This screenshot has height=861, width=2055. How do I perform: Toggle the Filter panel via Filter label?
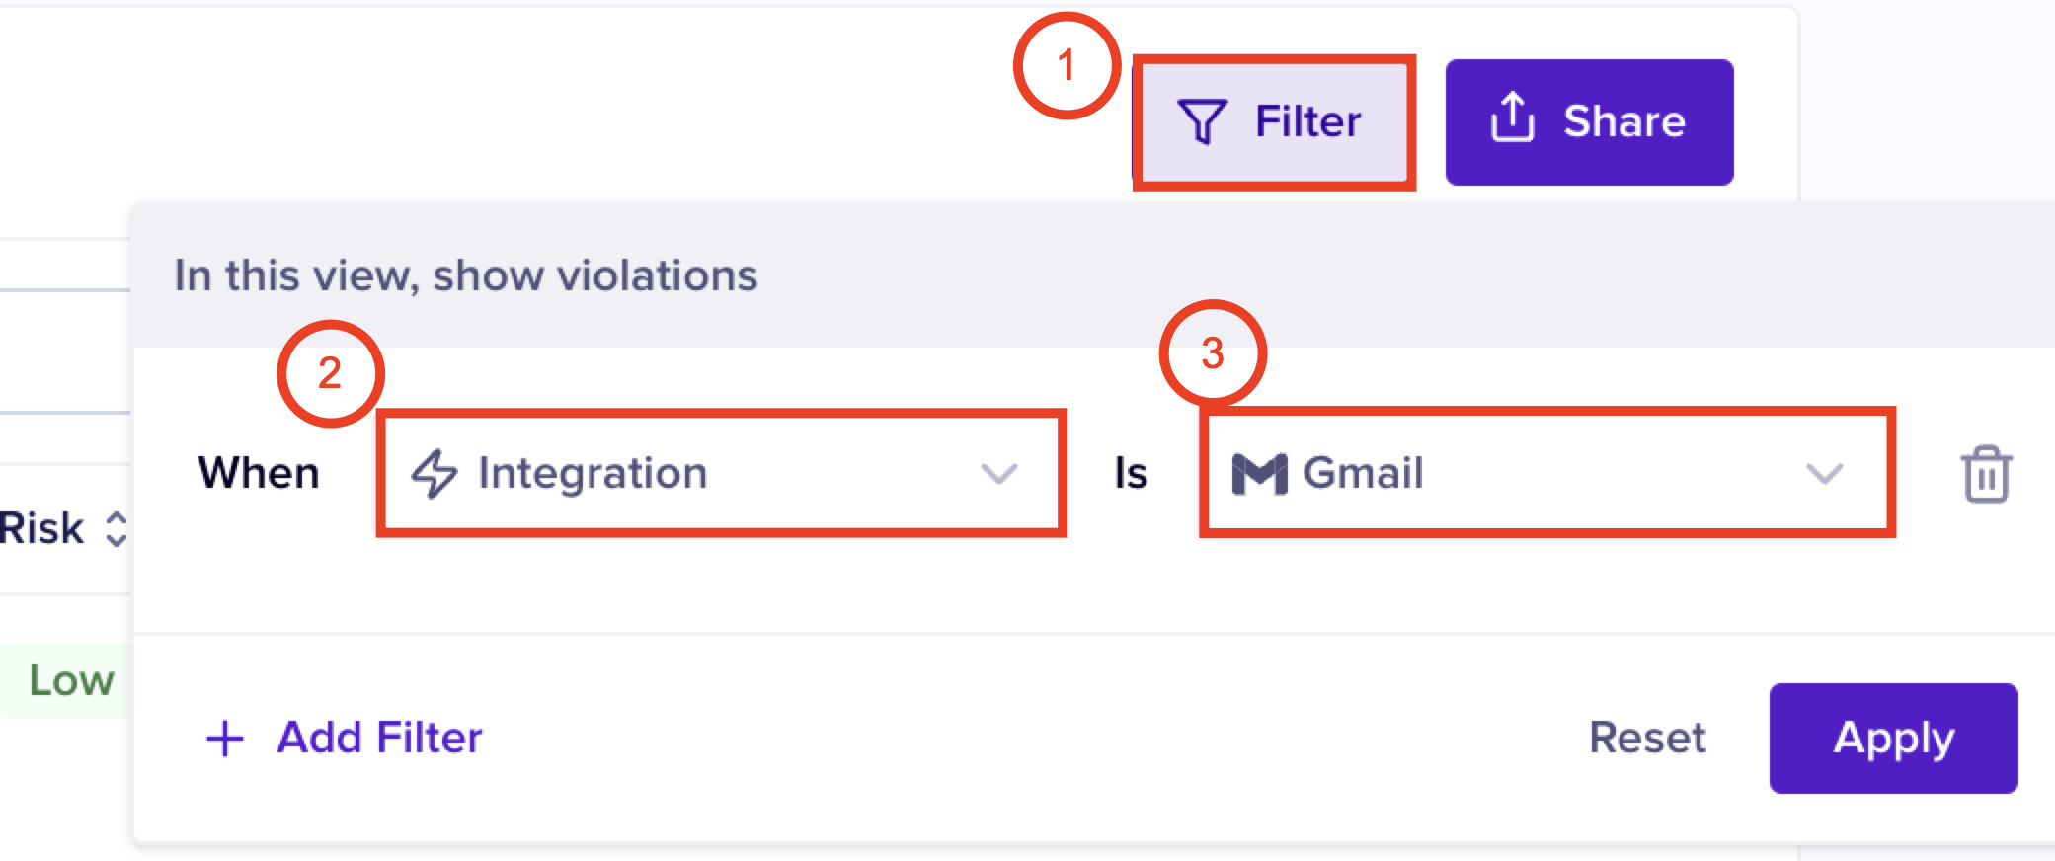point(1307,121)
